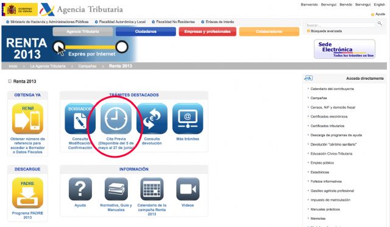390x227 pixels.
Task: Open the Consulta devolución euro icon
Action: tap(152, 119)
